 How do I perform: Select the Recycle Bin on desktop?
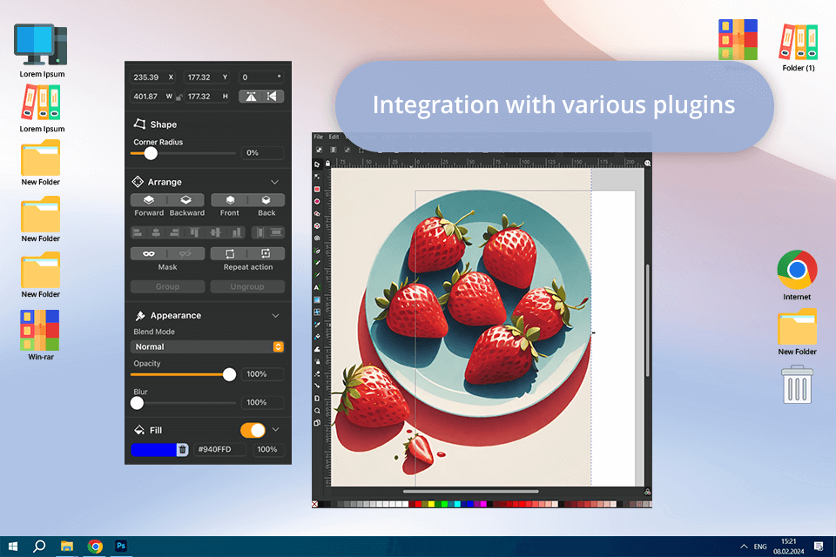coord(797,385)
